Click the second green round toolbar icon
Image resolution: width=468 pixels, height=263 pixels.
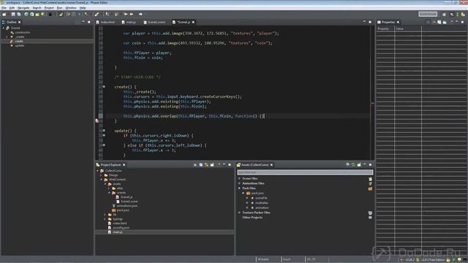[31, 14]
